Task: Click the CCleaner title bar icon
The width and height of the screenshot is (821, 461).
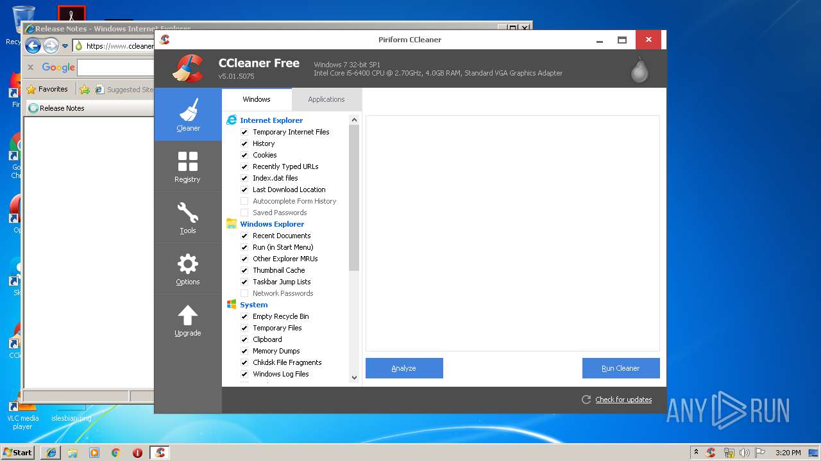Action: (x=165, y=40)
